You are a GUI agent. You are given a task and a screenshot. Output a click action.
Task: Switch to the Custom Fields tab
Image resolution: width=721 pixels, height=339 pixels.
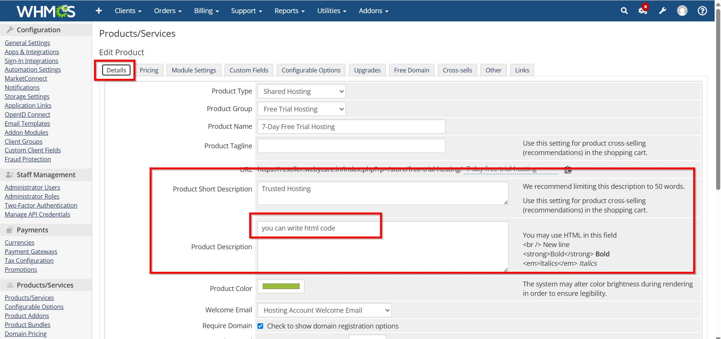pos(249,70)
